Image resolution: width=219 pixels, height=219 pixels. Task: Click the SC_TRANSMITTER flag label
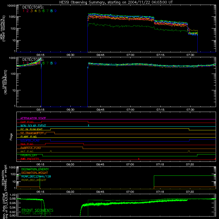pos(32,133)
